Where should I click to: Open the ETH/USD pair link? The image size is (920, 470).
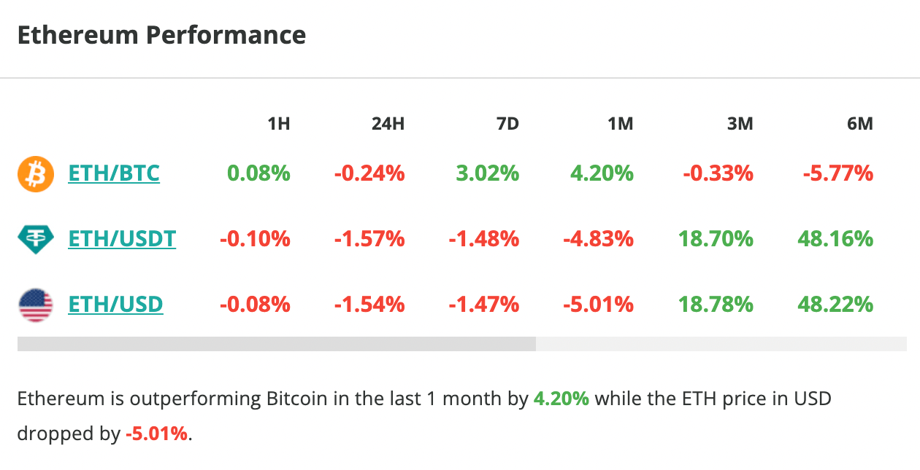tap(115, 303)
